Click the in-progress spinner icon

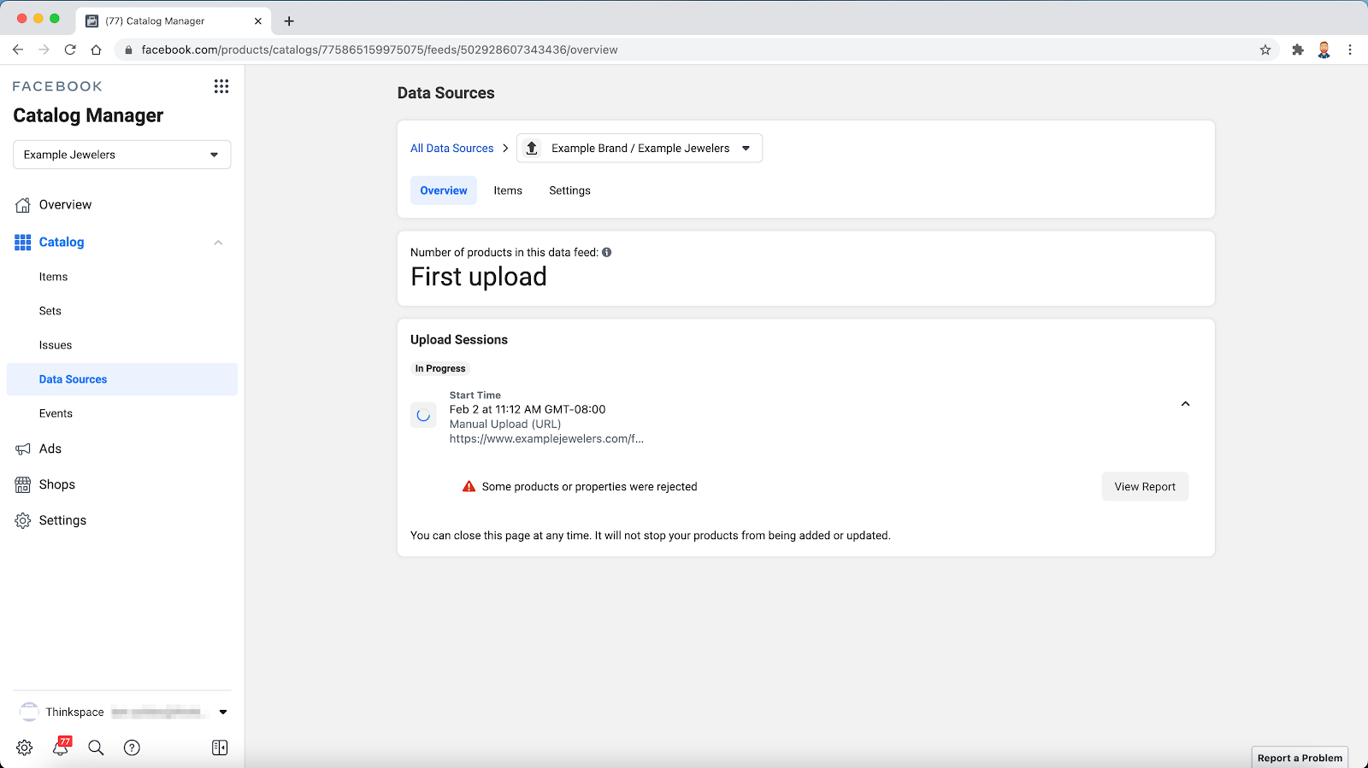pos(423,416)
